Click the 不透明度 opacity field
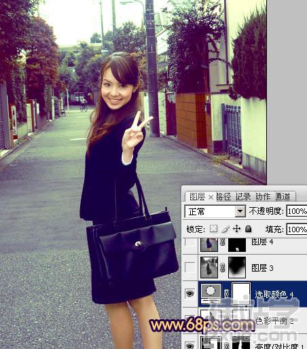Image resolution: width=307 pixels, height=349 pixels. (297, 211)
